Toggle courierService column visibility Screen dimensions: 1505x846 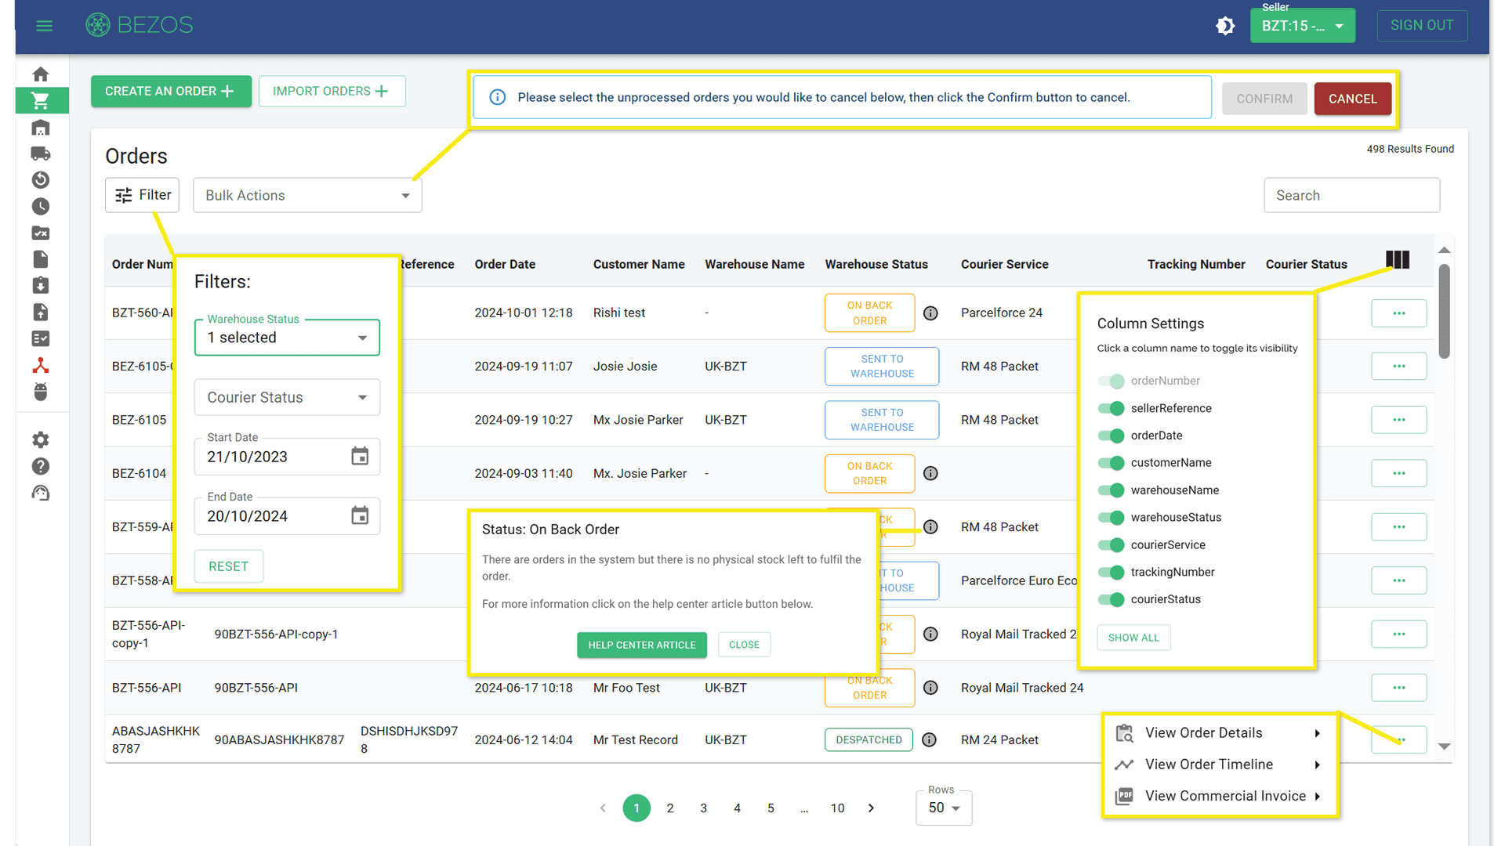[x=1111, y=545]
